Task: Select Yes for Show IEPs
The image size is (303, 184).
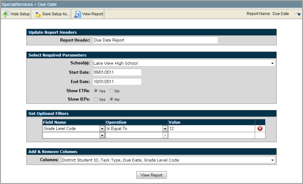Action: point(96,99)
